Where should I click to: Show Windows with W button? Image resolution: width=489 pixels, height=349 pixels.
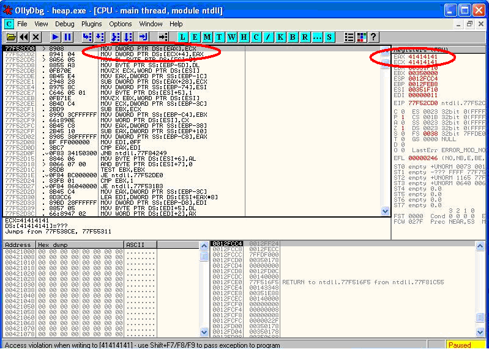click(231, 37)
